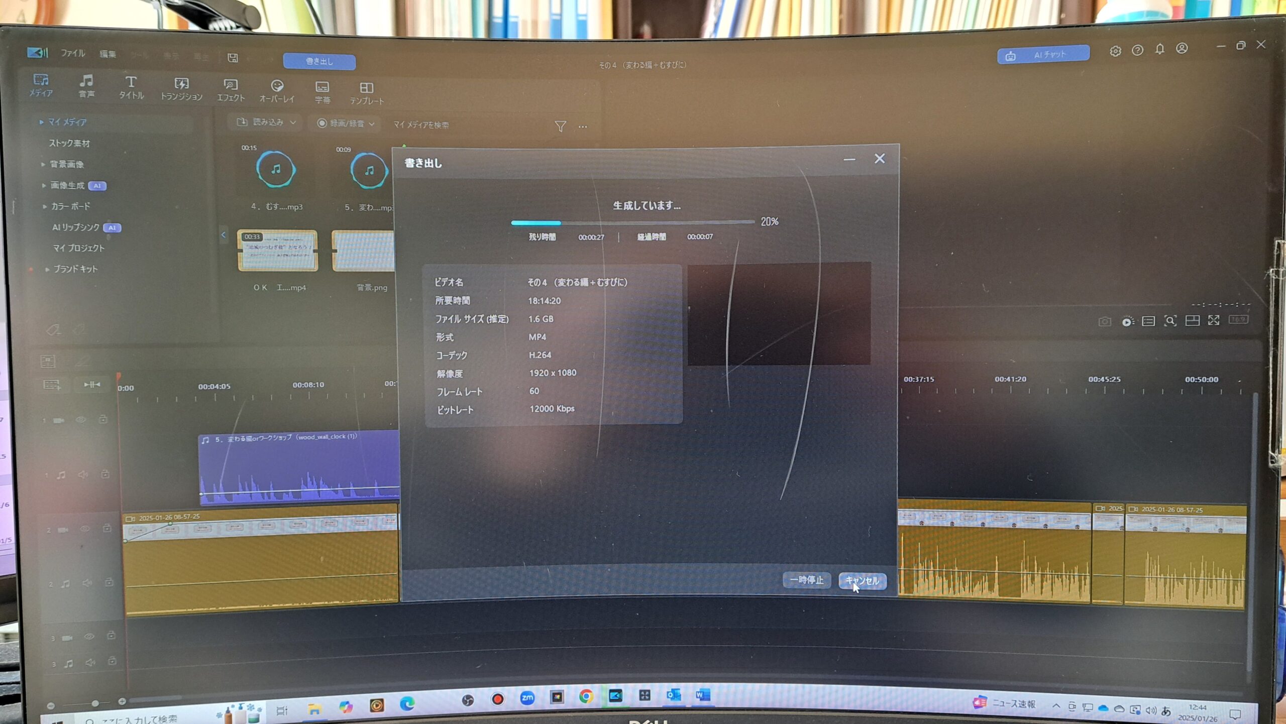Open the ファイル menu
Screen dimensions: 1286x724
coord(73,53)
